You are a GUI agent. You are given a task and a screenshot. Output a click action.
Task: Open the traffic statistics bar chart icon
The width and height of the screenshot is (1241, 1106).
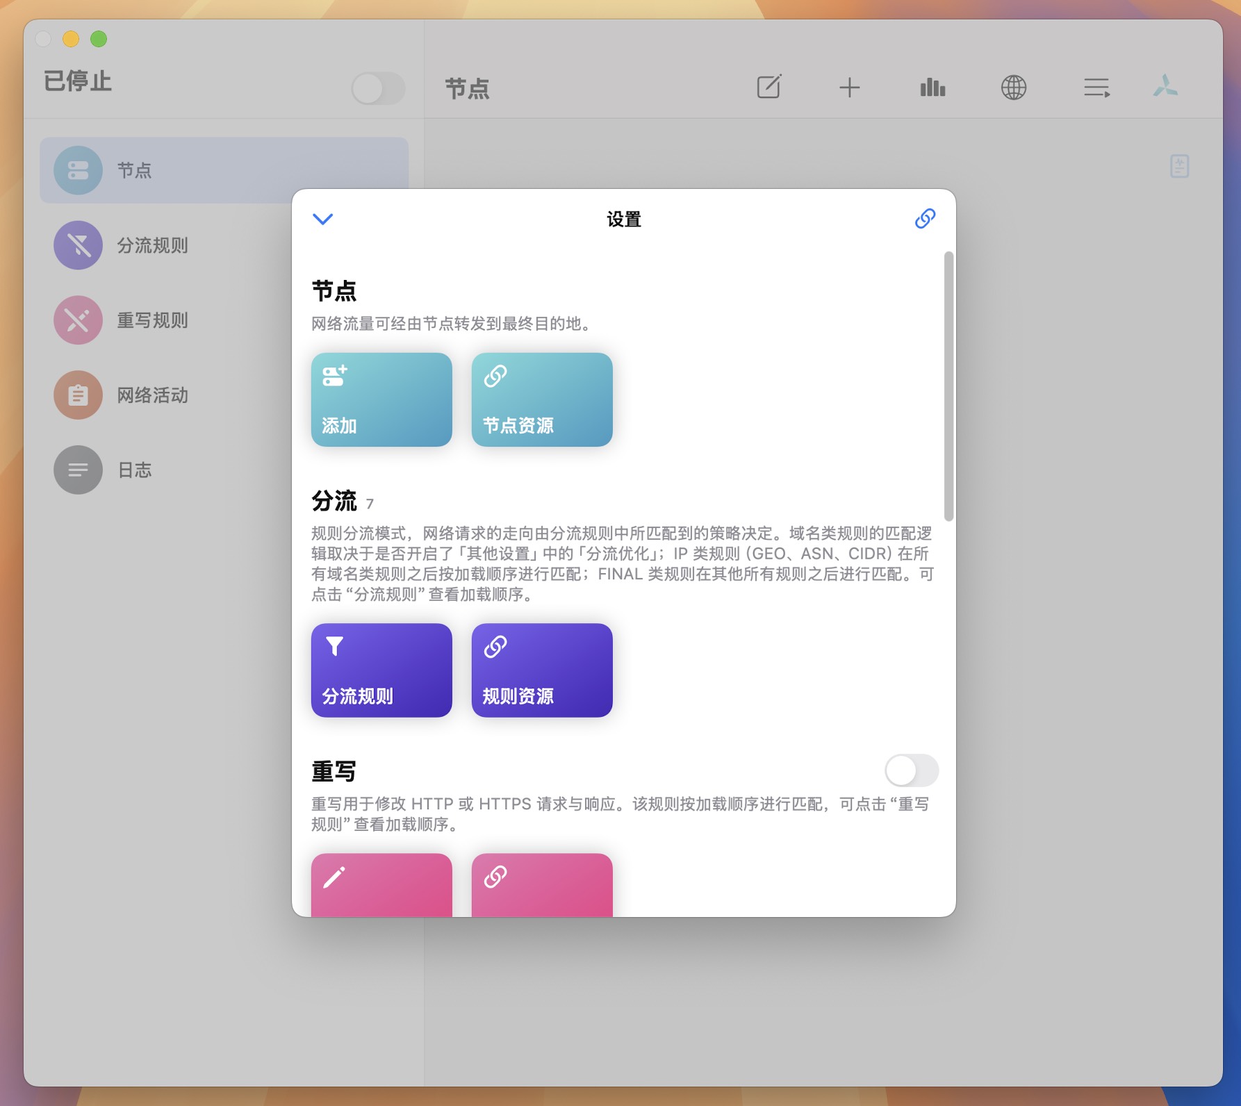[x=932, y=88]
